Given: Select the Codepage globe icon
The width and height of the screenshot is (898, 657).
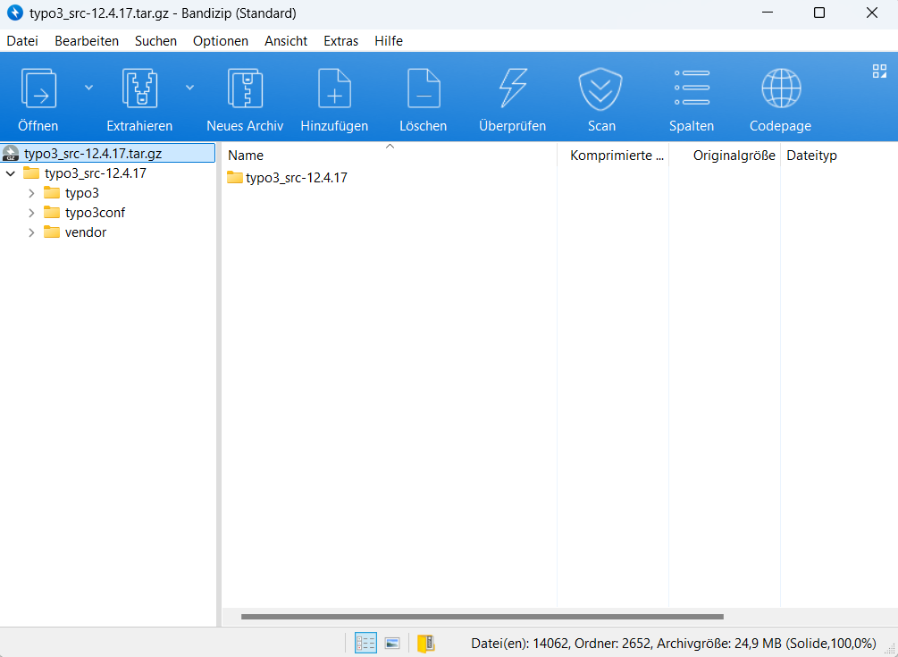Looking at the screenshot, I should tap(781, 88).
